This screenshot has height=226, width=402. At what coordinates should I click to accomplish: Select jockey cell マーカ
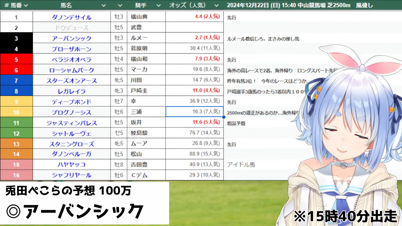tap(146, 70)
